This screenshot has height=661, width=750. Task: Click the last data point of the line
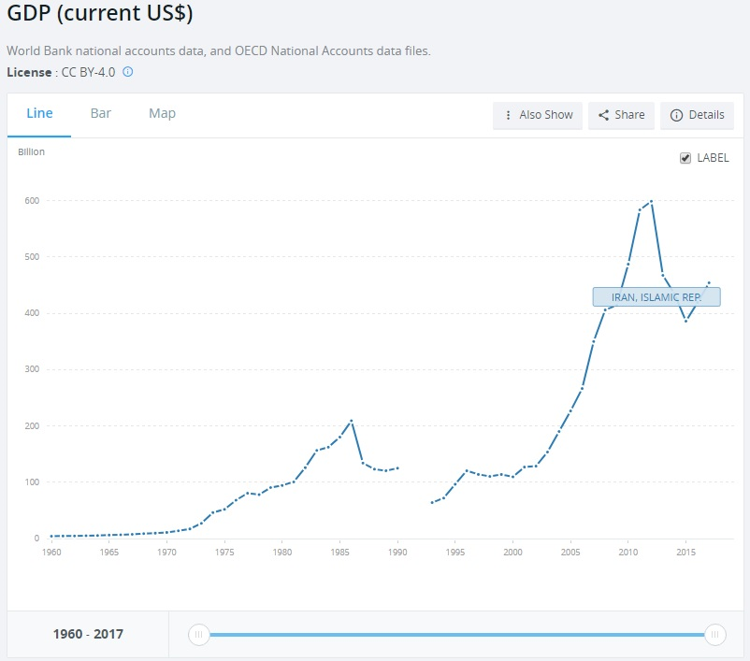tap(709, 282)
